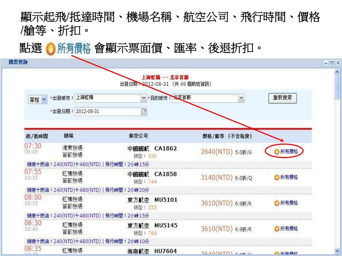Click 3610(NTD) price of flight MU5145

click(217, 229)
